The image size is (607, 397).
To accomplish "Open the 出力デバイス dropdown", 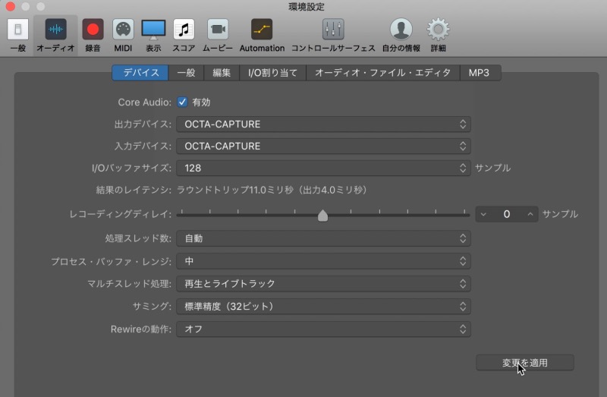I will click(324, 124).
